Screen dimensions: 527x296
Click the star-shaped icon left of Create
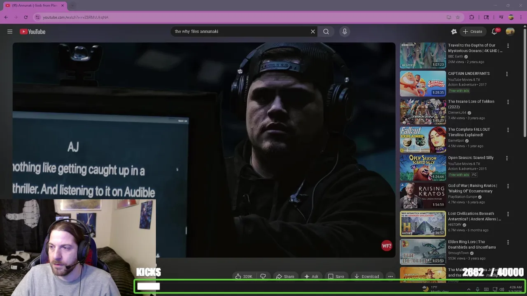pyautogui.click(x=454, y=31)
